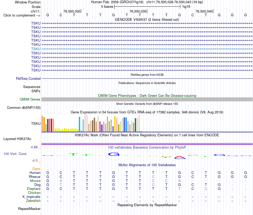
Task: Click the chr11:76,500,028-76,500,043 (16 bp) position text
Action: pos(175,2)
